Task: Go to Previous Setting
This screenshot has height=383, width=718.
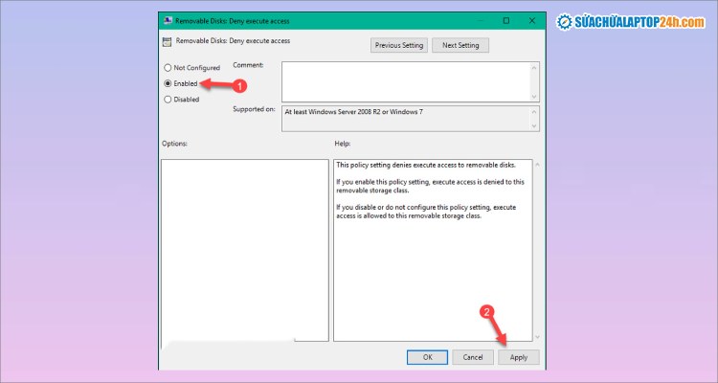Action: pos(399,45)
